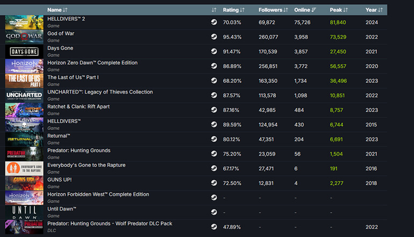Viewport: 414px width, 237px height.
Task: Open Ratchet & Clank: Rift Apart link
Action: (x=78, y=107)
